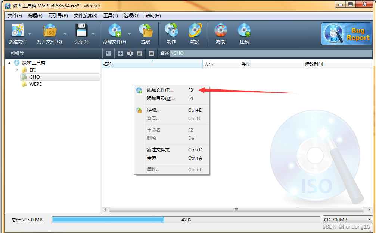Click the Add Files toolbar icon
The width and height of the screenshot is (376, 233).
[115, 31]
